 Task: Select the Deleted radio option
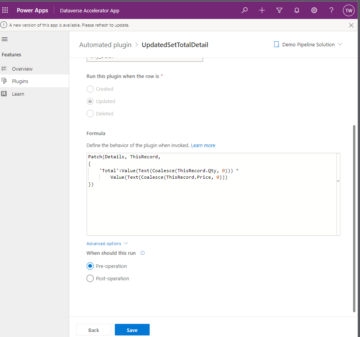click(x=90, y=114)
